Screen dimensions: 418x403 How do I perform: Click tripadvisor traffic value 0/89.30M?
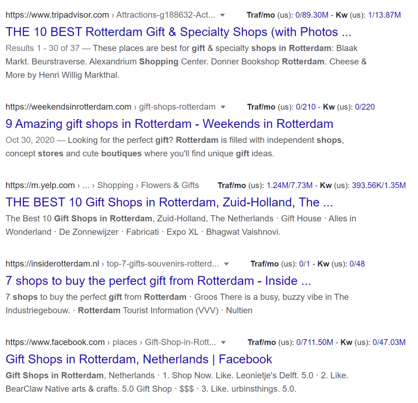(x=311, y=15)
